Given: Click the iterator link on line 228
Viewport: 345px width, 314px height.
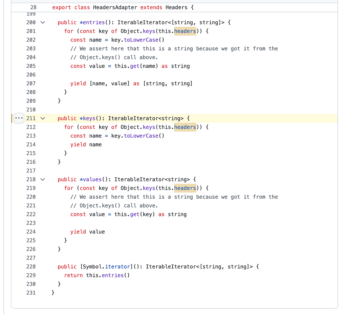Looking at the screenshot, I should pyautogui.click(x=118, y=267).
